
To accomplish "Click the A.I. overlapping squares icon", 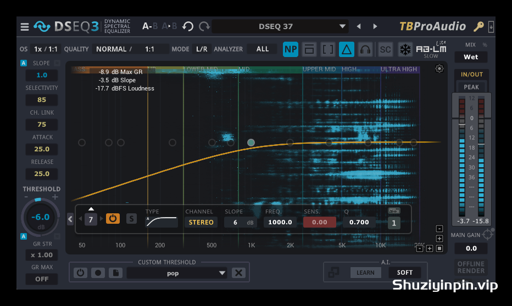I will click(x=333, y=272).
